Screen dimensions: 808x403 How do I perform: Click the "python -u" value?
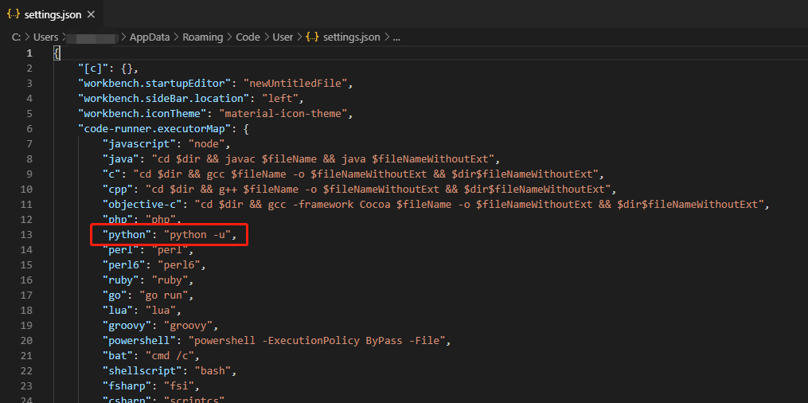pos(198,234)
